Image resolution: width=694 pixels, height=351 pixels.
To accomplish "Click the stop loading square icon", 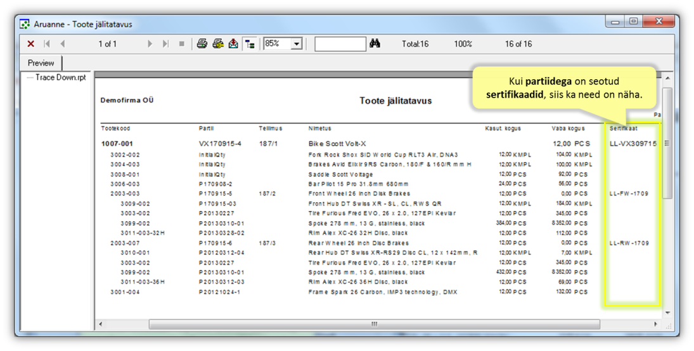I will pyautogui.click(x=182, y=44).
